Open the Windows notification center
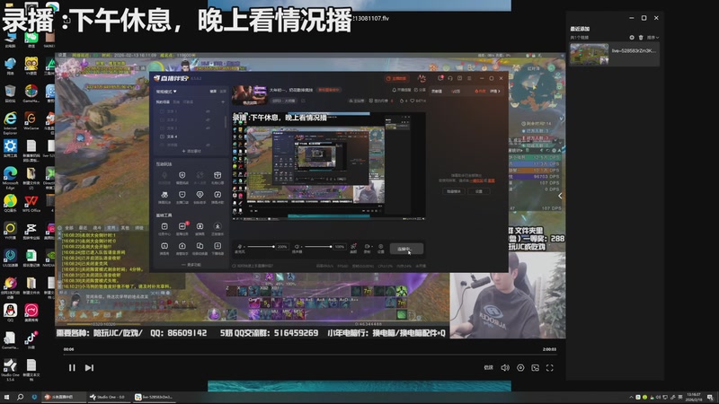This screenshot has width=719, height=404. tap(710, 397)
